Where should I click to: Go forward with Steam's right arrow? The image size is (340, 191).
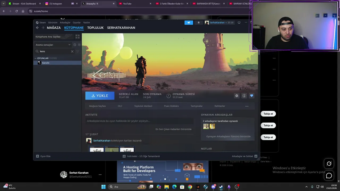point(43,28)
